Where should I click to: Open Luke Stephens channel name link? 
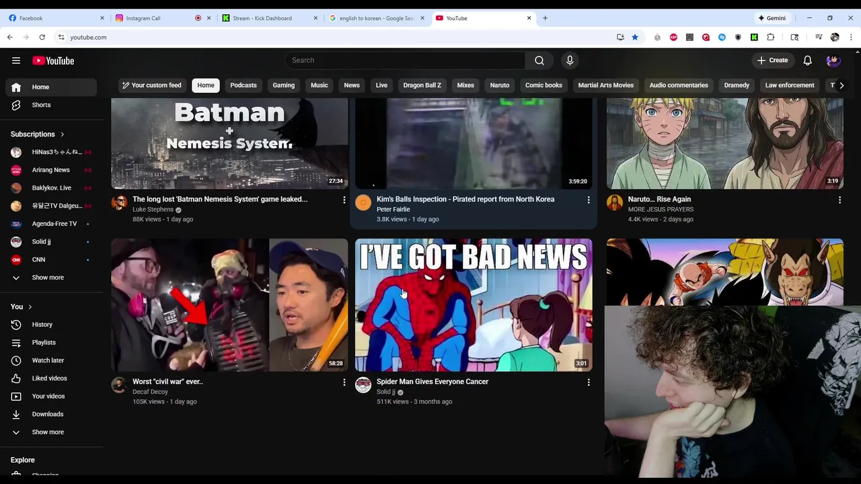153,210
